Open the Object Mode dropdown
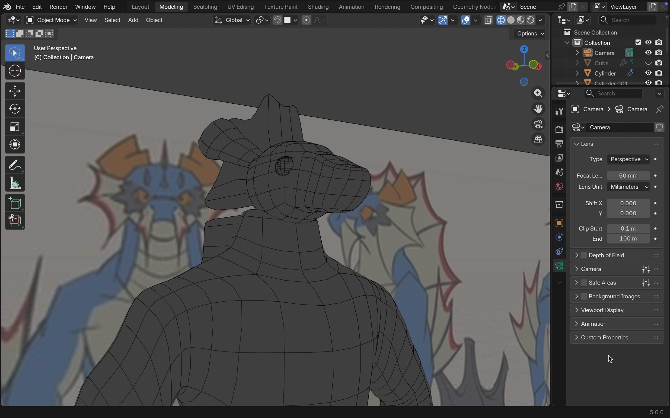670x418 pixels. coord(52,20)
